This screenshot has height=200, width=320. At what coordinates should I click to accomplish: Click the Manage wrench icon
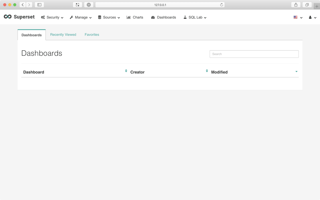click(x=71, y=17)
